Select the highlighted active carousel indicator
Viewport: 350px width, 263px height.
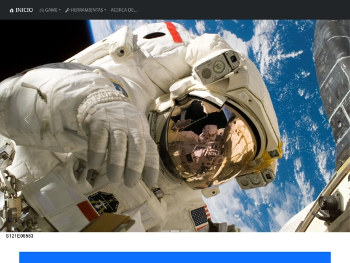coord(175,231)
